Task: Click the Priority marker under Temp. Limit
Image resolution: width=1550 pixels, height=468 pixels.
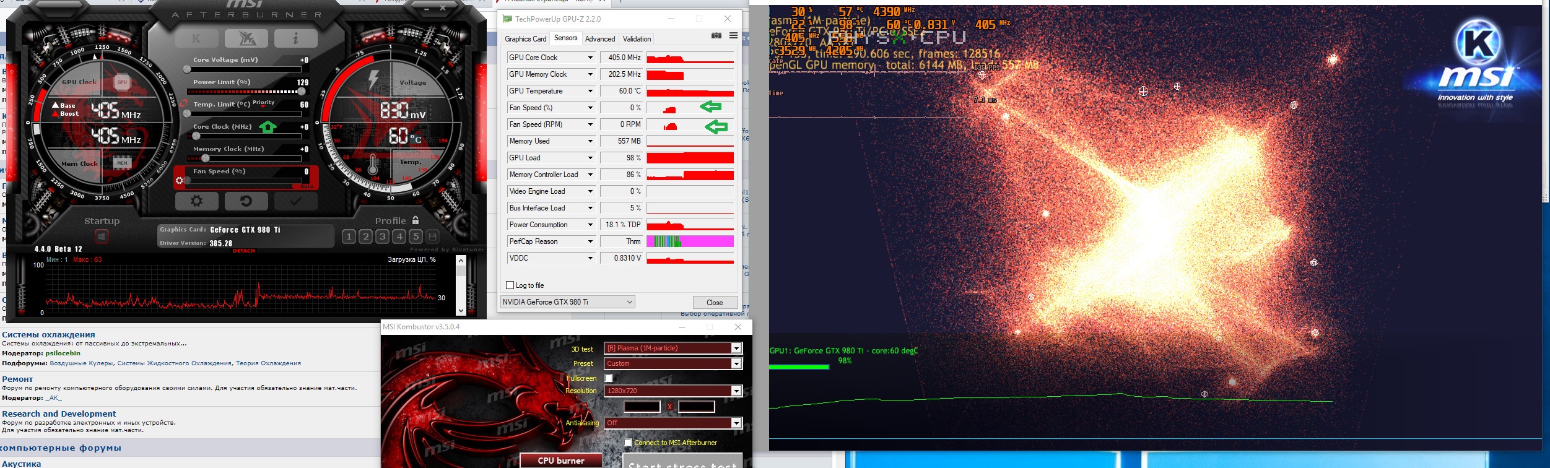Action: 263,103
